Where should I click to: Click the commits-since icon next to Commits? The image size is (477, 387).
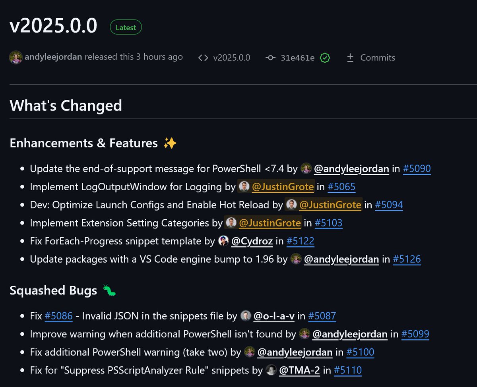tap(350, 58)
